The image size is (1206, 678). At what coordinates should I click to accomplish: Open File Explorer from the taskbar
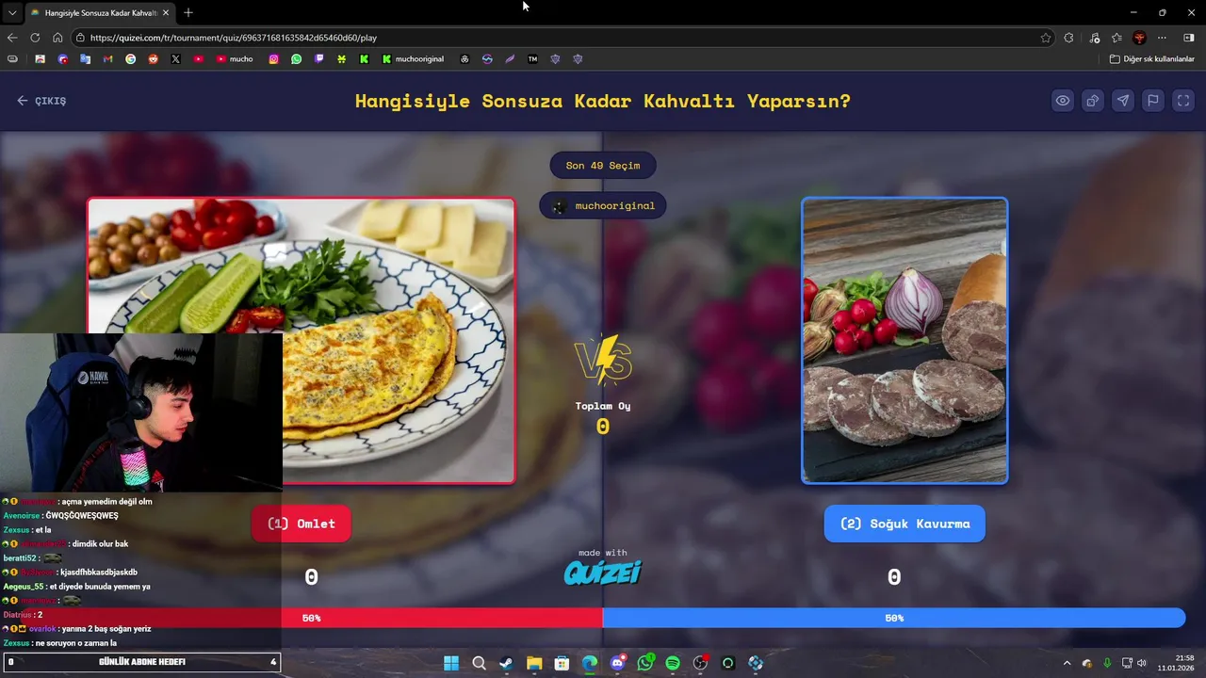534,663
